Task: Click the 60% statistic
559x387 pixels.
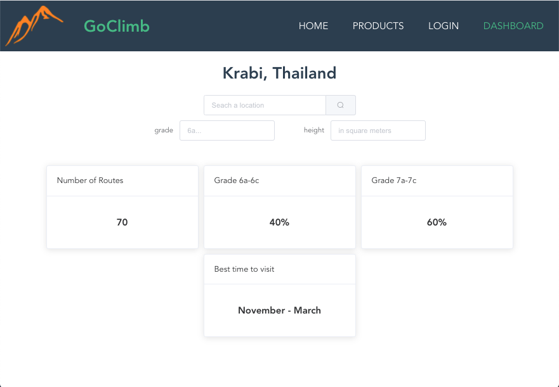Action: (437, 222)
